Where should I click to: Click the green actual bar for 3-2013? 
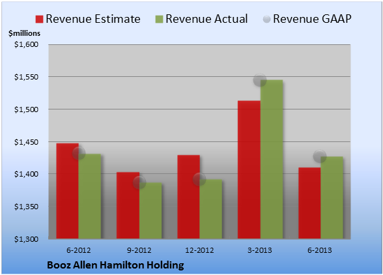coord(272,159)
